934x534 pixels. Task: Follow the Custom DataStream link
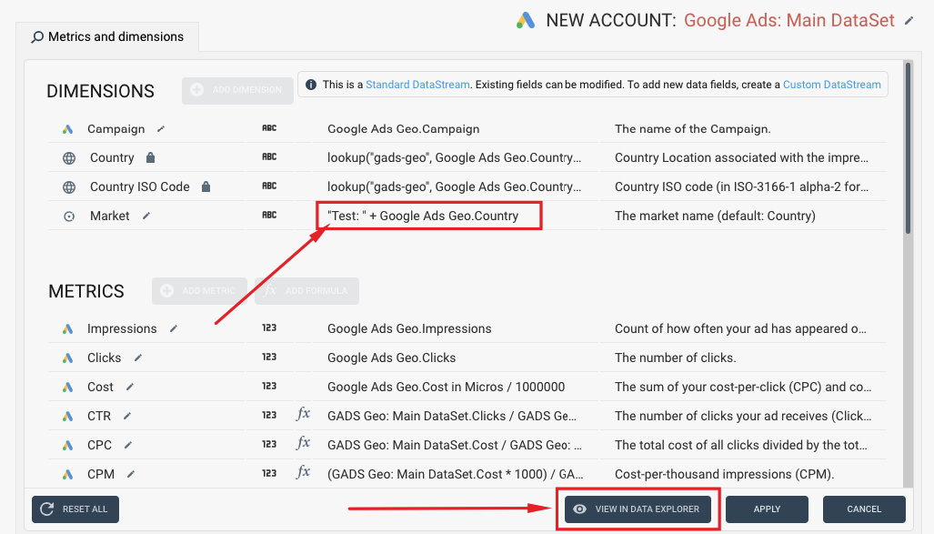tap(831, 85)
